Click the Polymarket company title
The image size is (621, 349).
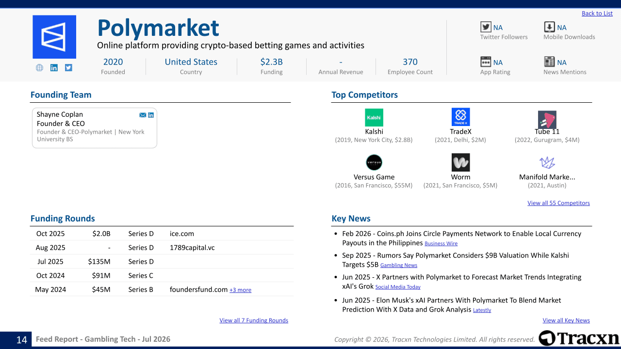coord(158,28)
